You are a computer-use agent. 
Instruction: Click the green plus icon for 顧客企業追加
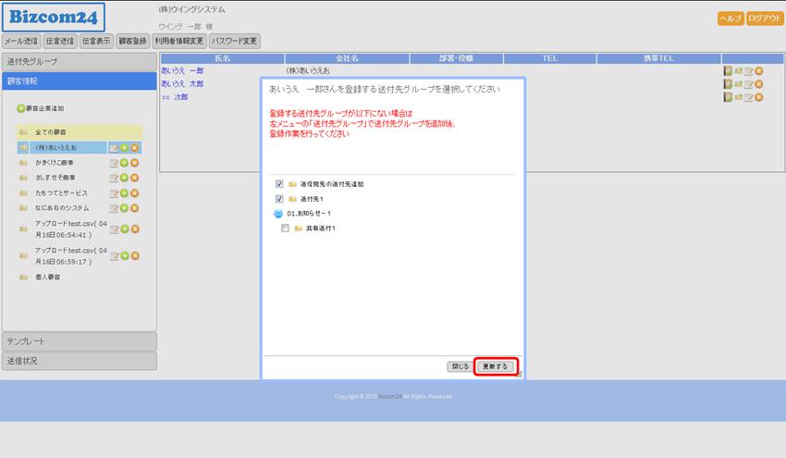[21, 108]
